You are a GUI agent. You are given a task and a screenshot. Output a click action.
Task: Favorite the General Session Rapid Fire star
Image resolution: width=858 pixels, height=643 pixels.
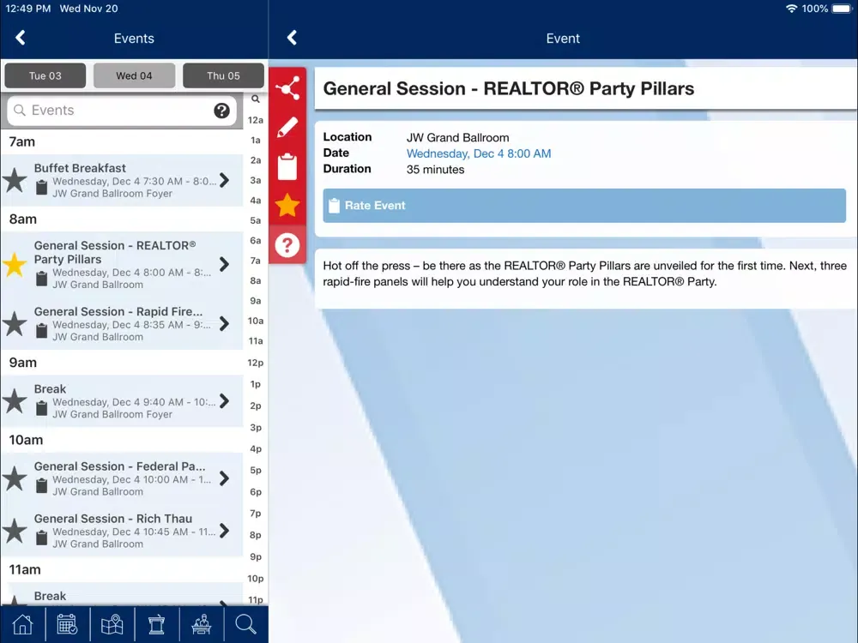(15, 324)
